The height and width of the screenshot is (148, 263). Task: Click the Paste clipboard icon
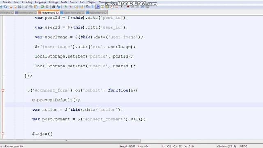pyautogui.click(x=36, y=7)
